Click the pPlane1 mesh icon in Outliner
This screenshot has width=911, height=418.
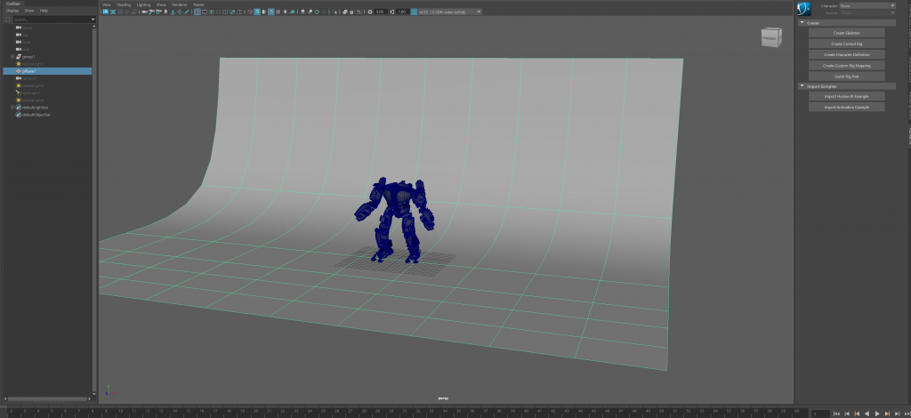tap(19, 71)
